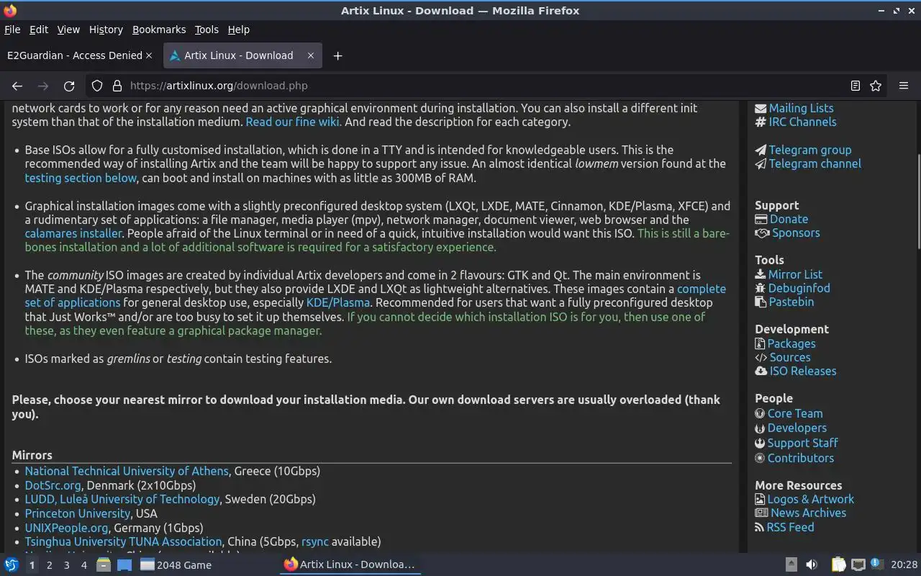Click the ISO Releases cloud icon
921x576 pixels.
tap(761, 371)
